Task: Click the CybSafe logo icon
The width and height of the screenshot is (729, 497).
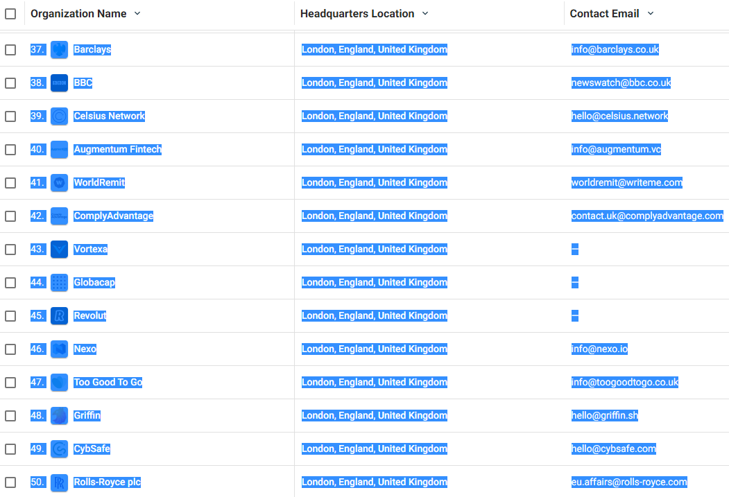Action: coord(59,449)
